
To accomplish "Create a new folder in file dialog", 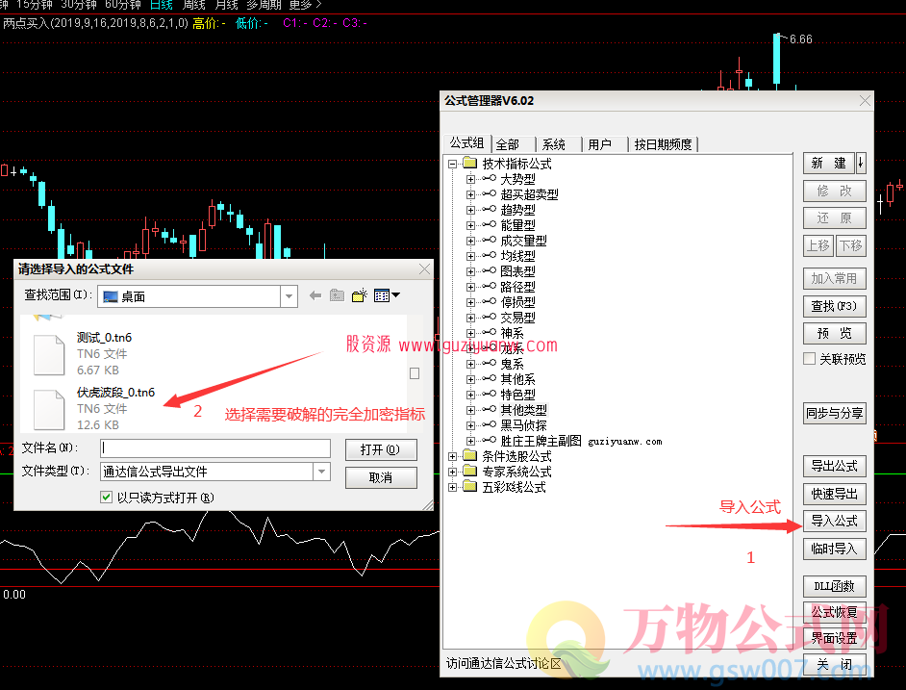I will coord(361,296).
